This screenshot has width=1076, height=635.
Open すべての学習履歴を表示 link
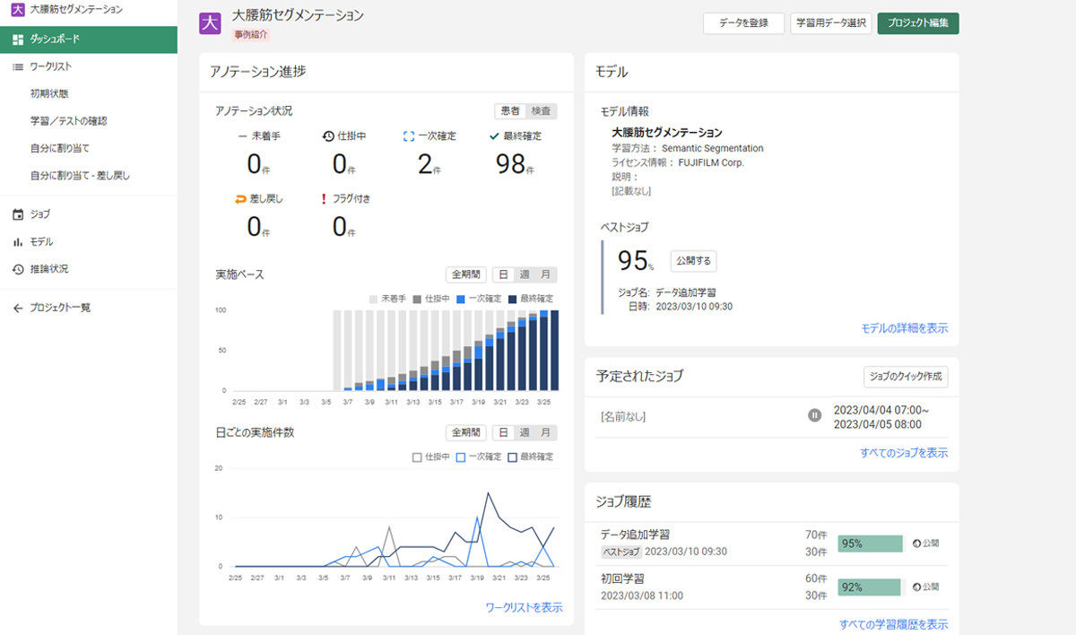(893, 624)
